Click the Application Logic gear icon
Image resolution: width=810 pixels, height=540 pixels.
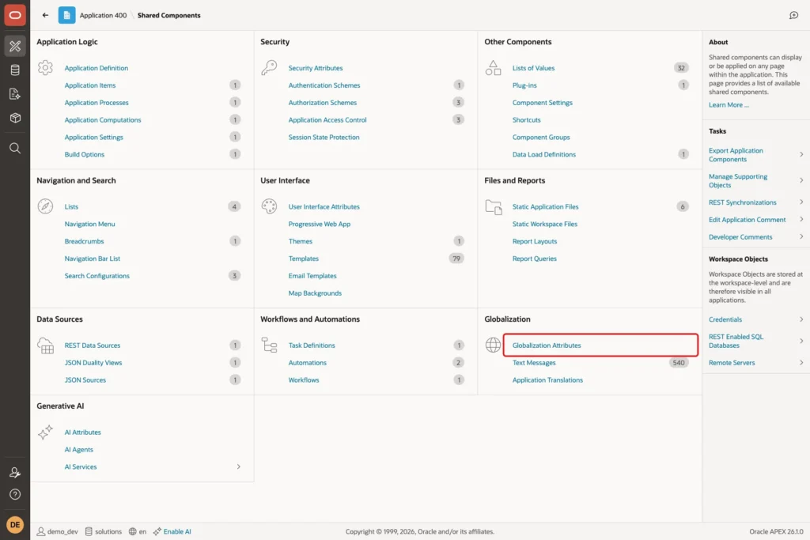(x=45, y=68)
